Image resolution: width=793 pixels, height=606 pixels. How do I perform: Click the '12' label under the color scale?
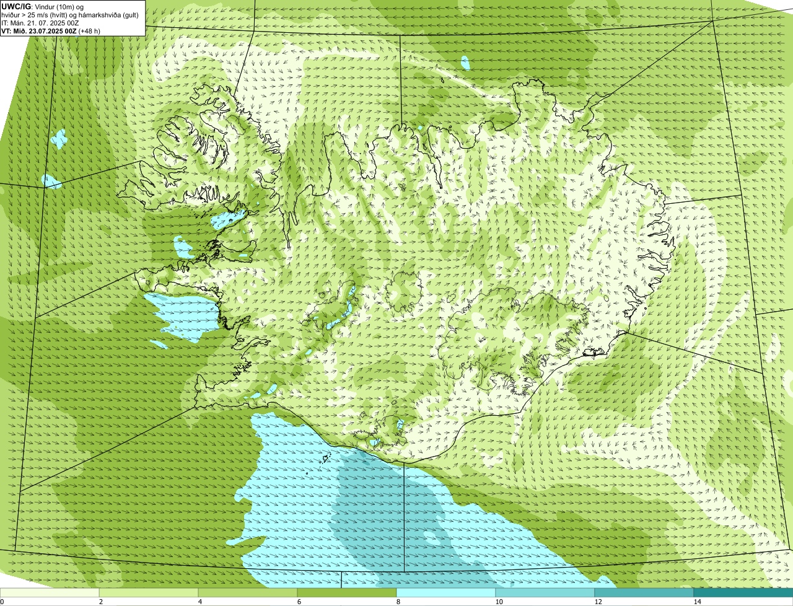point(598,602)
